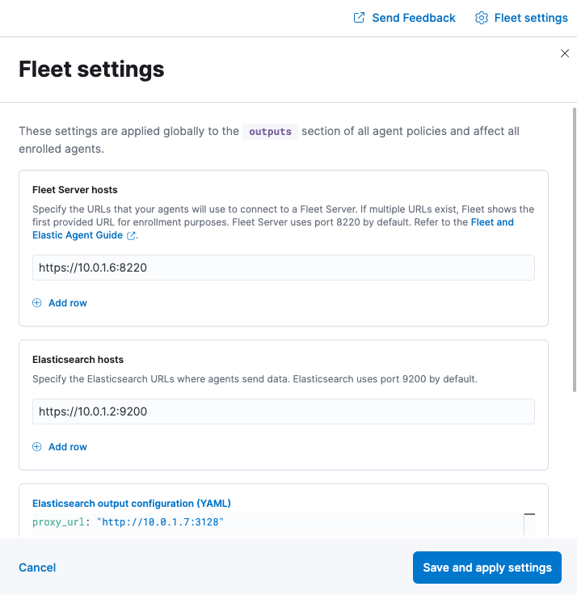Viewport: 577px width, 595px height.
Task: Click the Send Feedback external link icon
Action: 360,18
